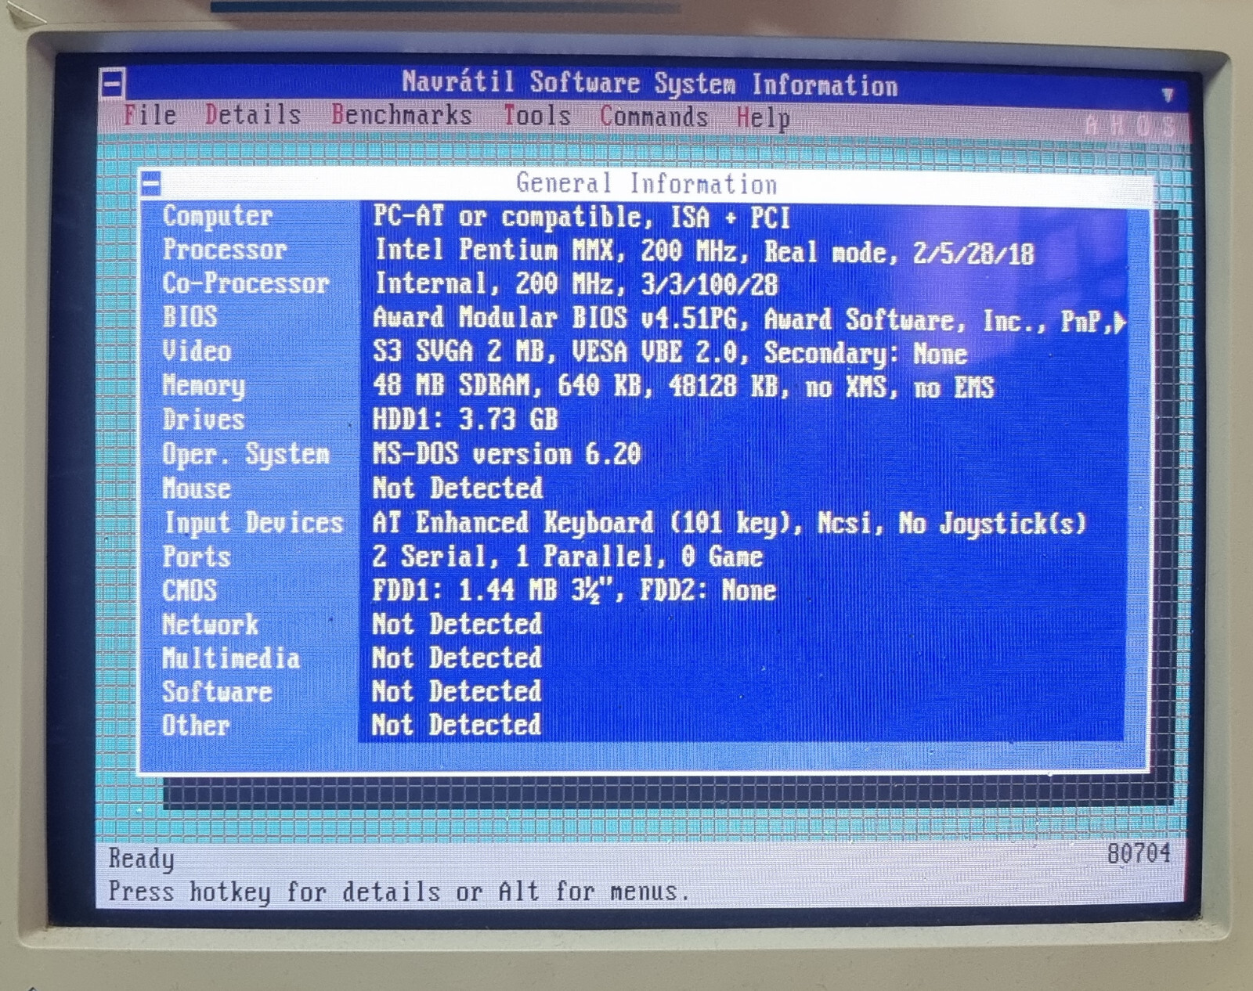Open the Details menu

pos(253,114)
